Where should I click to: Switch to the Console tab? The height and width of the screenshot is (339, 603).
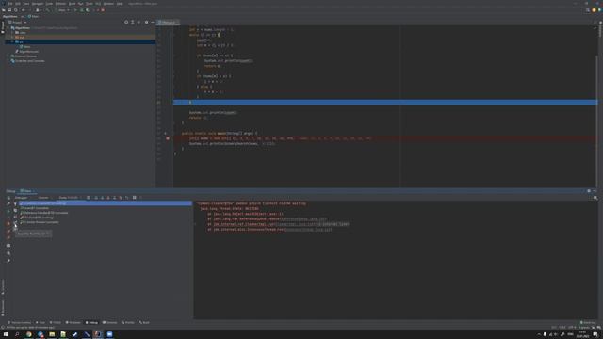click(43, 198)
